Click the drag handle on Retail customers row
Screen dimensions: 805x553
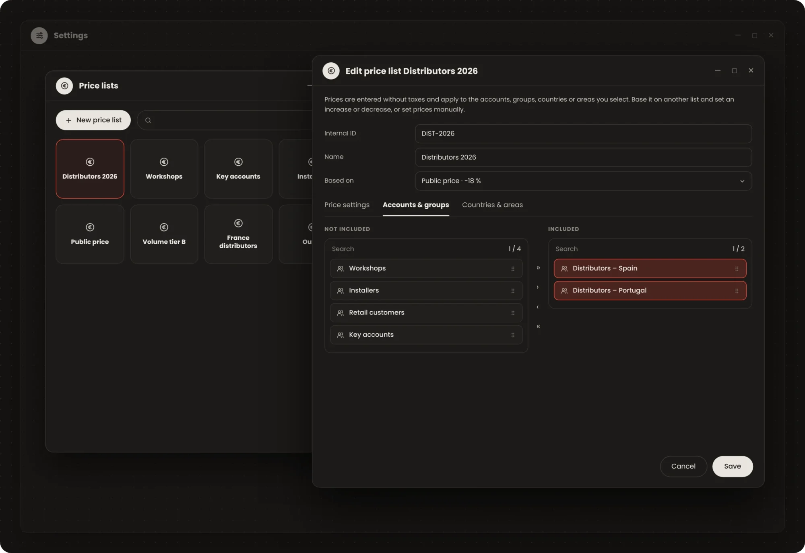click(x=513, y=313)
